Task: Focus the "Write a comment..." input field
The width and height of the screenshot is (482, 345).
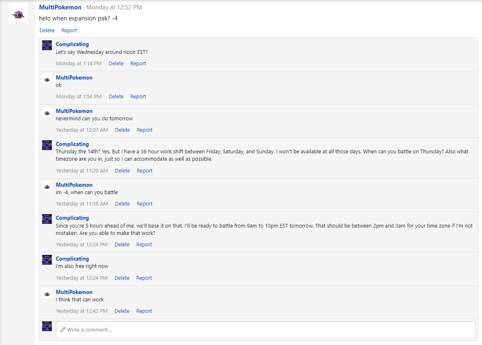Action: [265, 330]
